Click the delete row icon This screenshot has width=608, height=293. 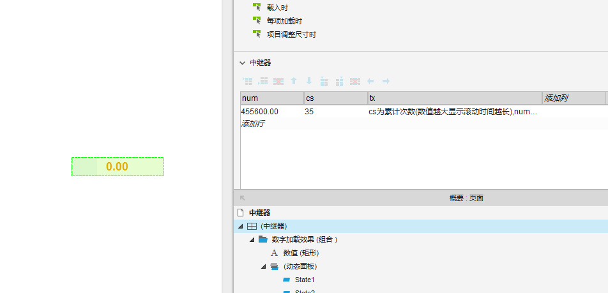[x=278, y=81]
